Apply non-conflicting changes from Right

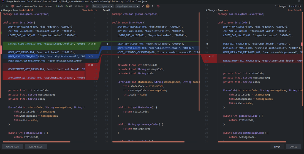tap(80, 6)
